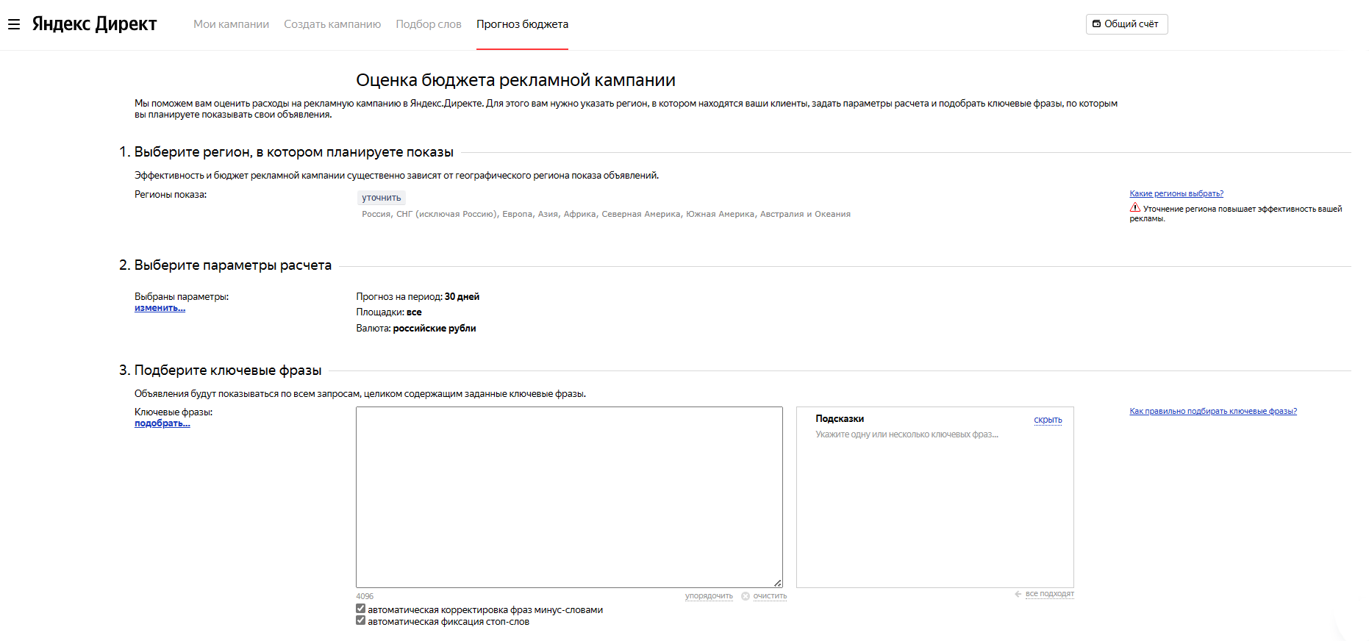Click the очистить link
This screenshot has width=1369, height=641.
click(770, 596)
